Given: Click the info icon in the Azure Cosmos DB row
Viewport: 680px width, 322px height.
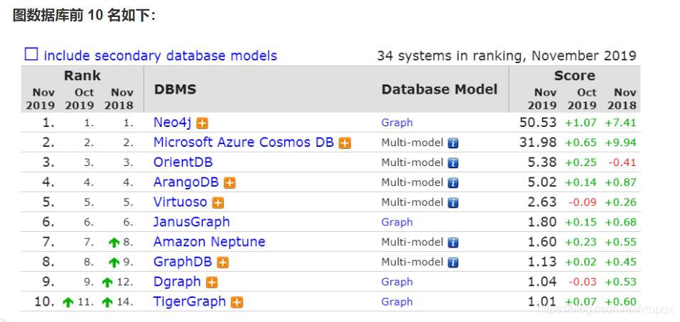Looking at the screenshot, I should pos(453,143).
